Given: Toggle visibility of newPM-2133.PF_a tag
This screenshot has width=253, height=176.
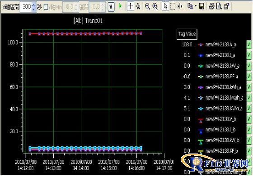Looking at the screenshot, I should (248, 77).
